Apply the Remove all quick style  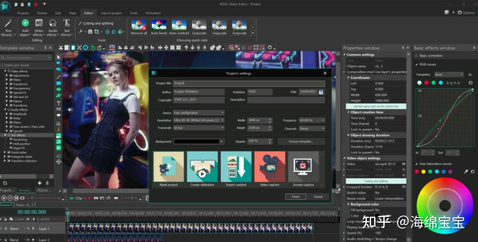click(x=139, y=28)
